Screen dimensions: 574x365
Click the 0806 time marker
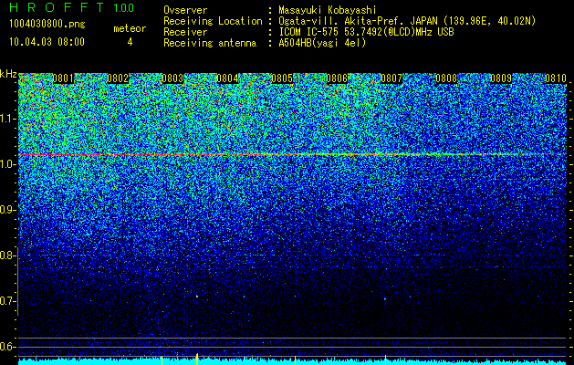click(x=337, y=78)
